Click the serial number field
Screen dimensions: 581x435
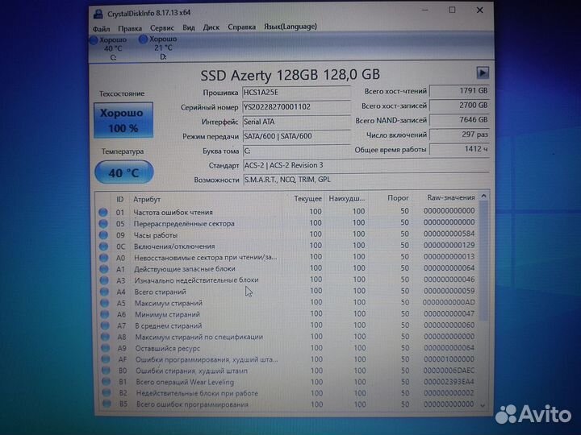click(297, 106)
